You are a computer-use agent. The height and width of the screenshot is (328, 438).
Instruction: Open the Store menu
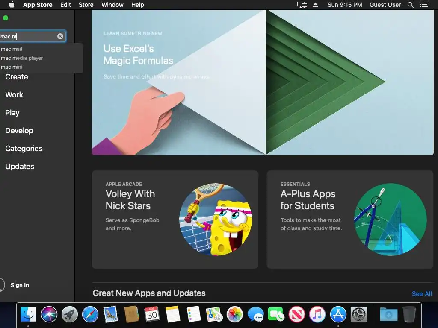click(86, 5)
